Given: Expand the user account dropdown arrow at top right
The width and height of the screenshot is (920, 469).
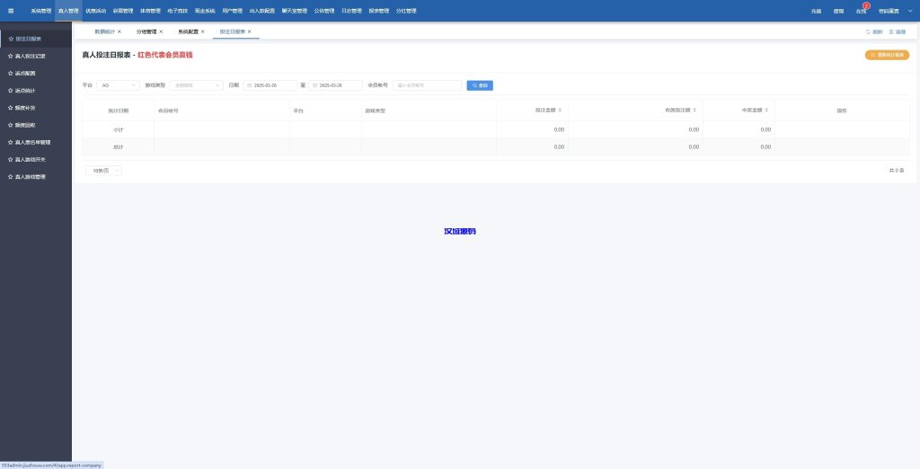Looking at the screenshot, I should click(x=908, y=11).
